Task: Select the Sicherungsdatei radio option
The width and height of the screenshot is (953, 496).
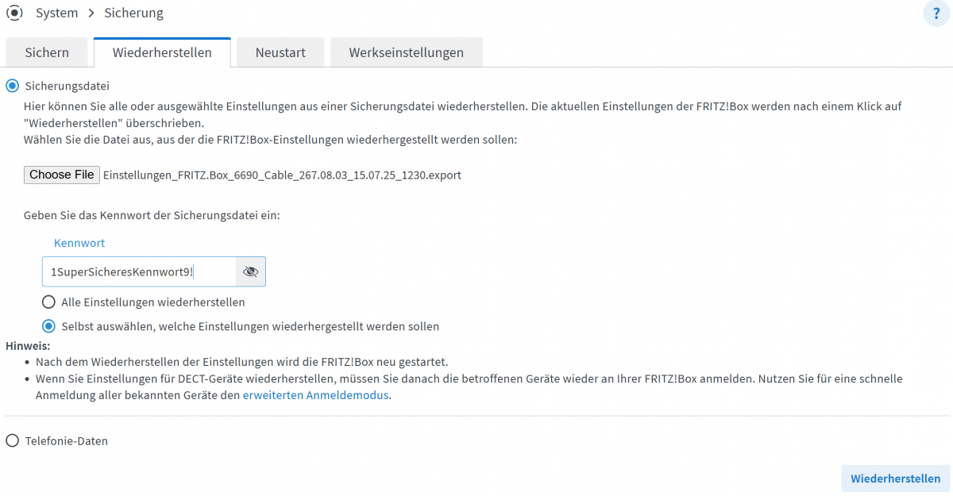Action: tap(13, 85)
